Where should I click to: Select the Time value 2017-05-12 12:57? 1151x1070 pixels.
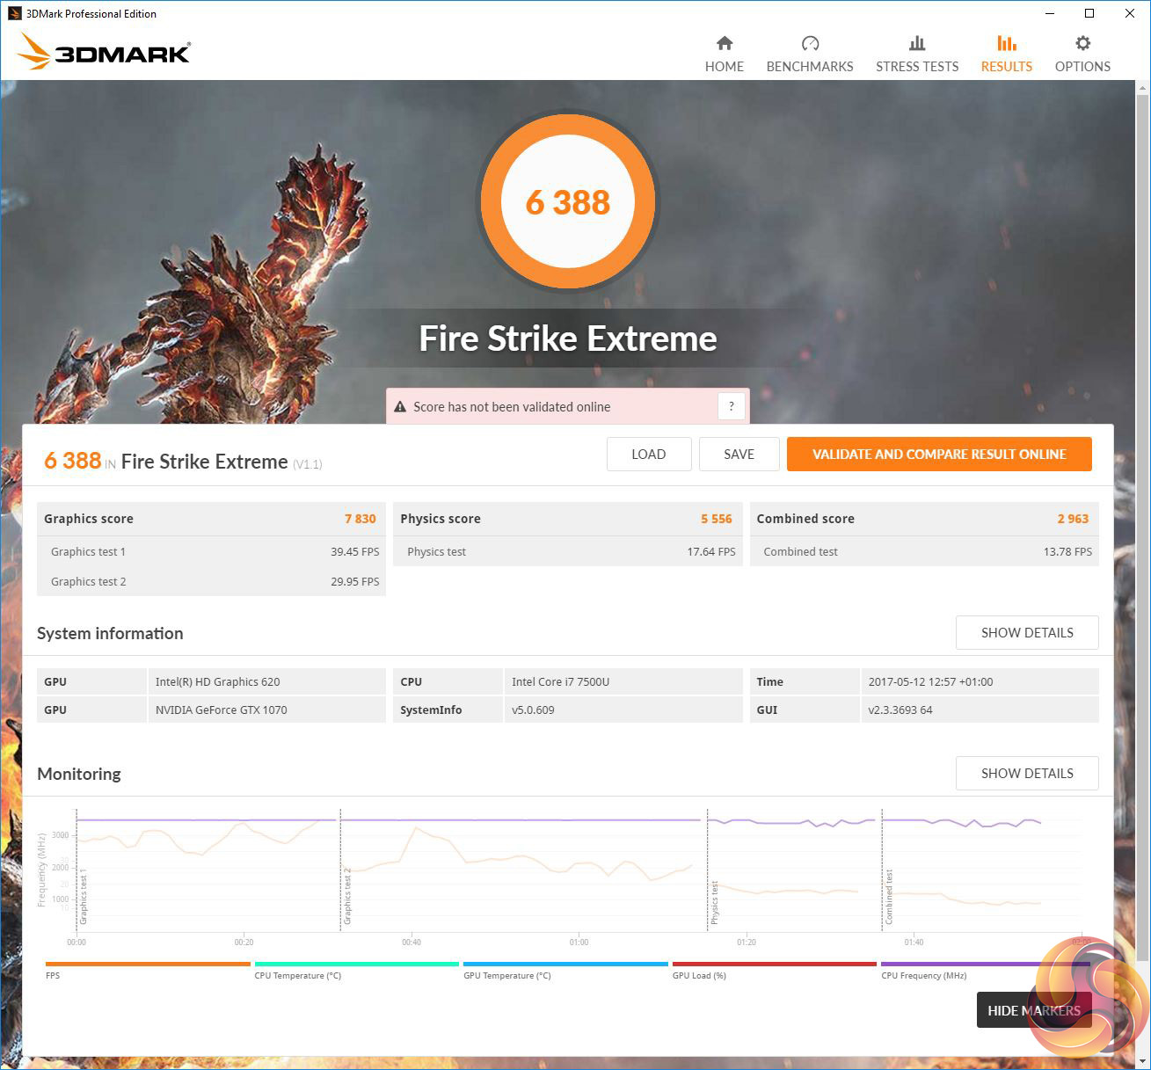[980, 681]
